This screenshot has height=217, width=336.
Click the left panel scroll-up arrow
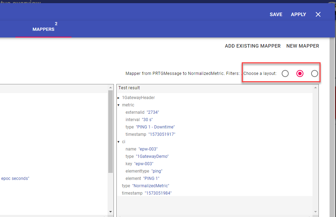tap(111, 87)
